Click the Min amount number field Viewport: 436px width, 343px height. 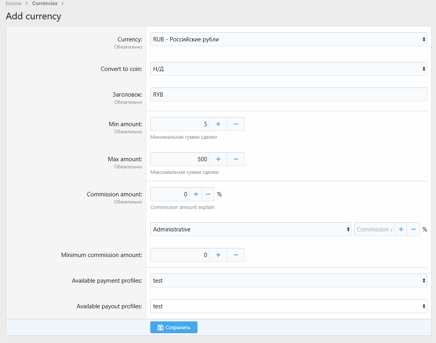180,124
